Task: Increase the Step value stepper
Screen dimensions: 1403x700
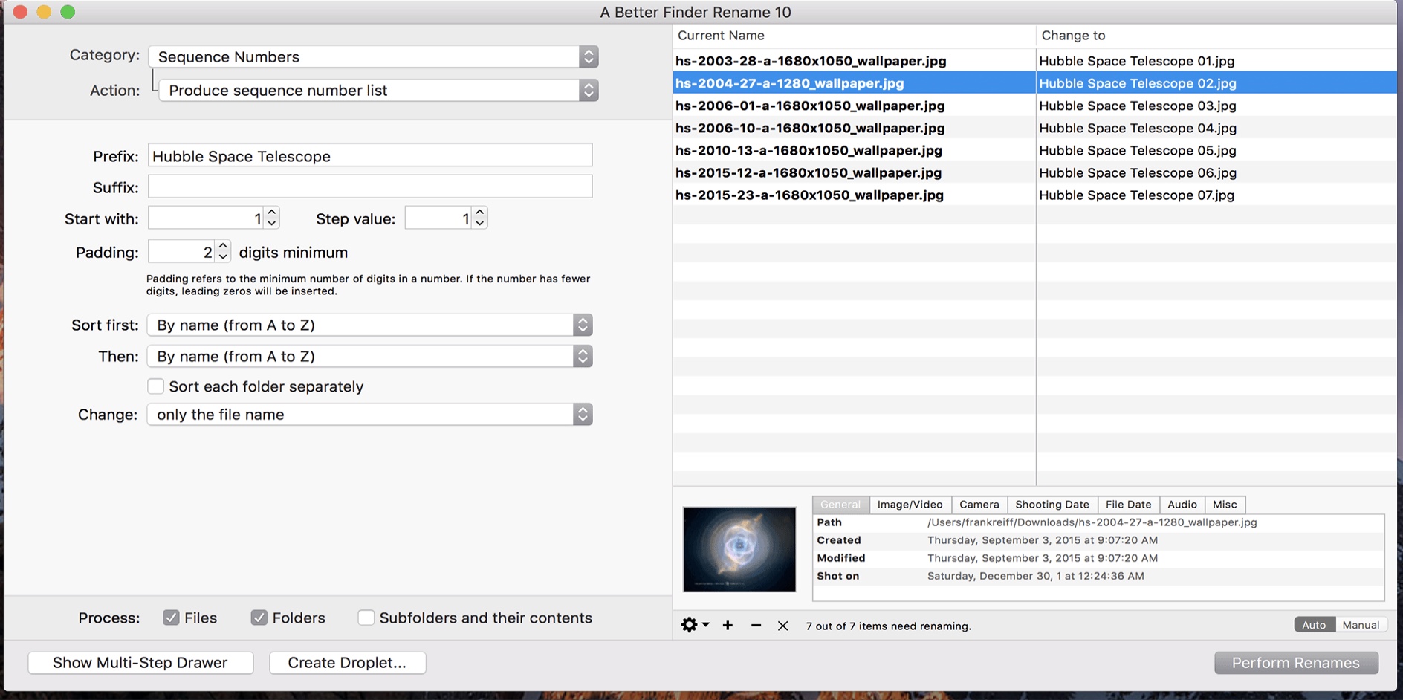Action: (480, 213)
